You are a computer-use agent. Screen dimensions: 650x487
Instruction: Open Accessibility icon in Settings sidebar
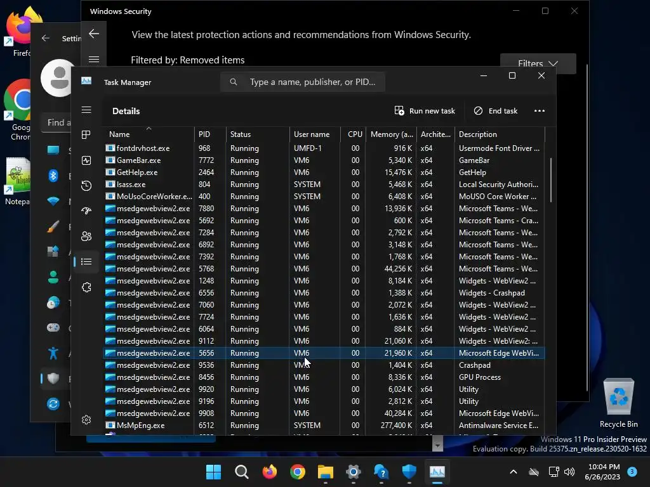[53, 353]
